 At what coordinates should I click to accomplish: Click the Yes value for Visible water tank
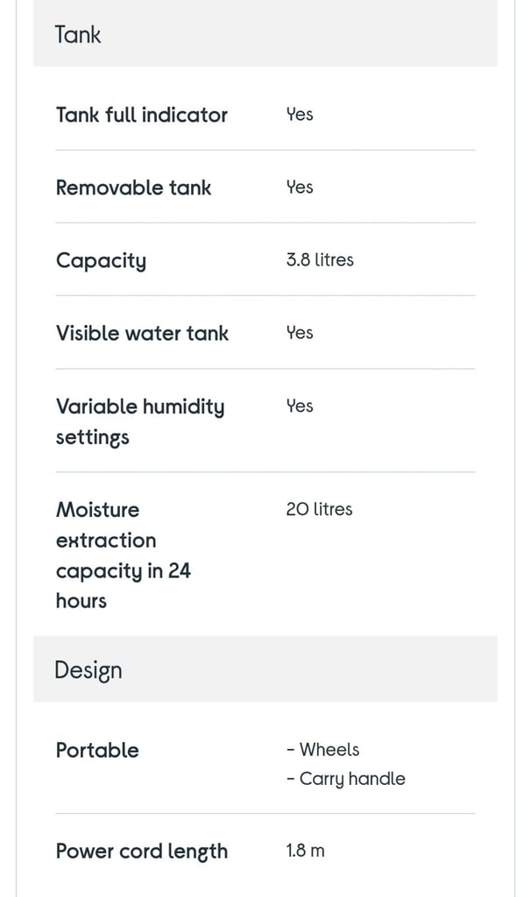point(300,332)
